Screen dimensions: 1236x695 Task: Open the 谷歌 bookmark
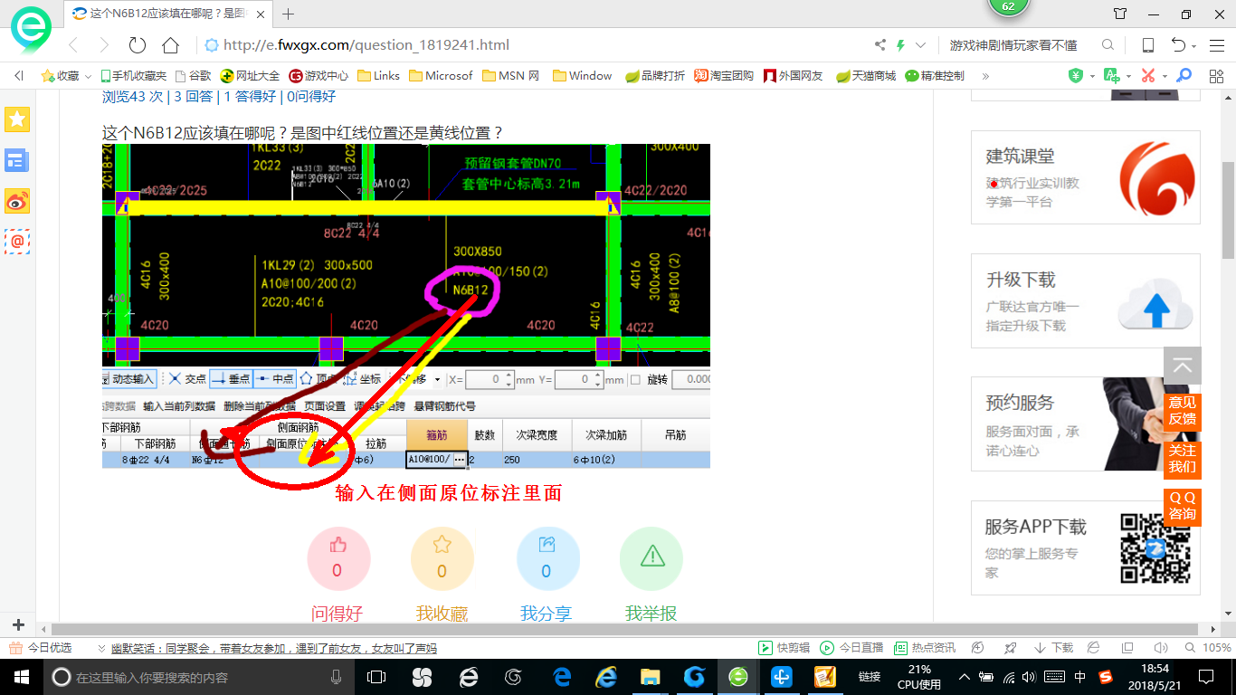pos(193,76)
